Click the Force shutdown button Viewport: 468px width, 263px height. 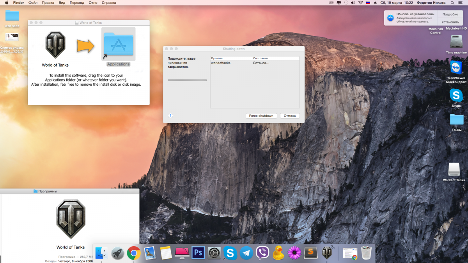(x=261, y=116)
